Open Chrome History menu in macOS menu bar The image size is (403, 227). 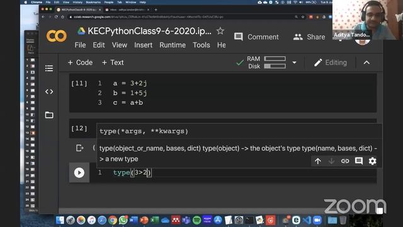(77, 2)
